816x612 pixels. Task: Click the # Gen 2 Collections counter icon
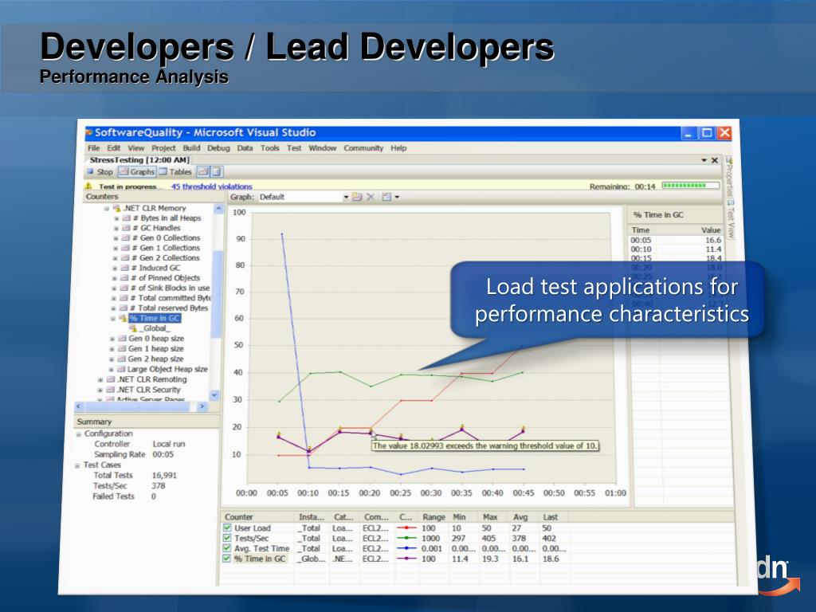[x=125, y=257]
